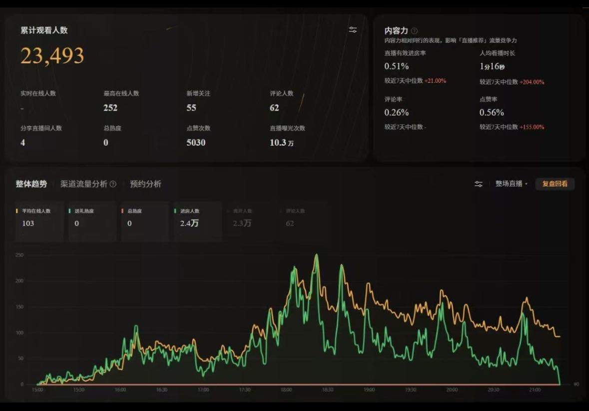Enable the dimmed 评论人数 series
589x411 pixels.
coord(297,210)
